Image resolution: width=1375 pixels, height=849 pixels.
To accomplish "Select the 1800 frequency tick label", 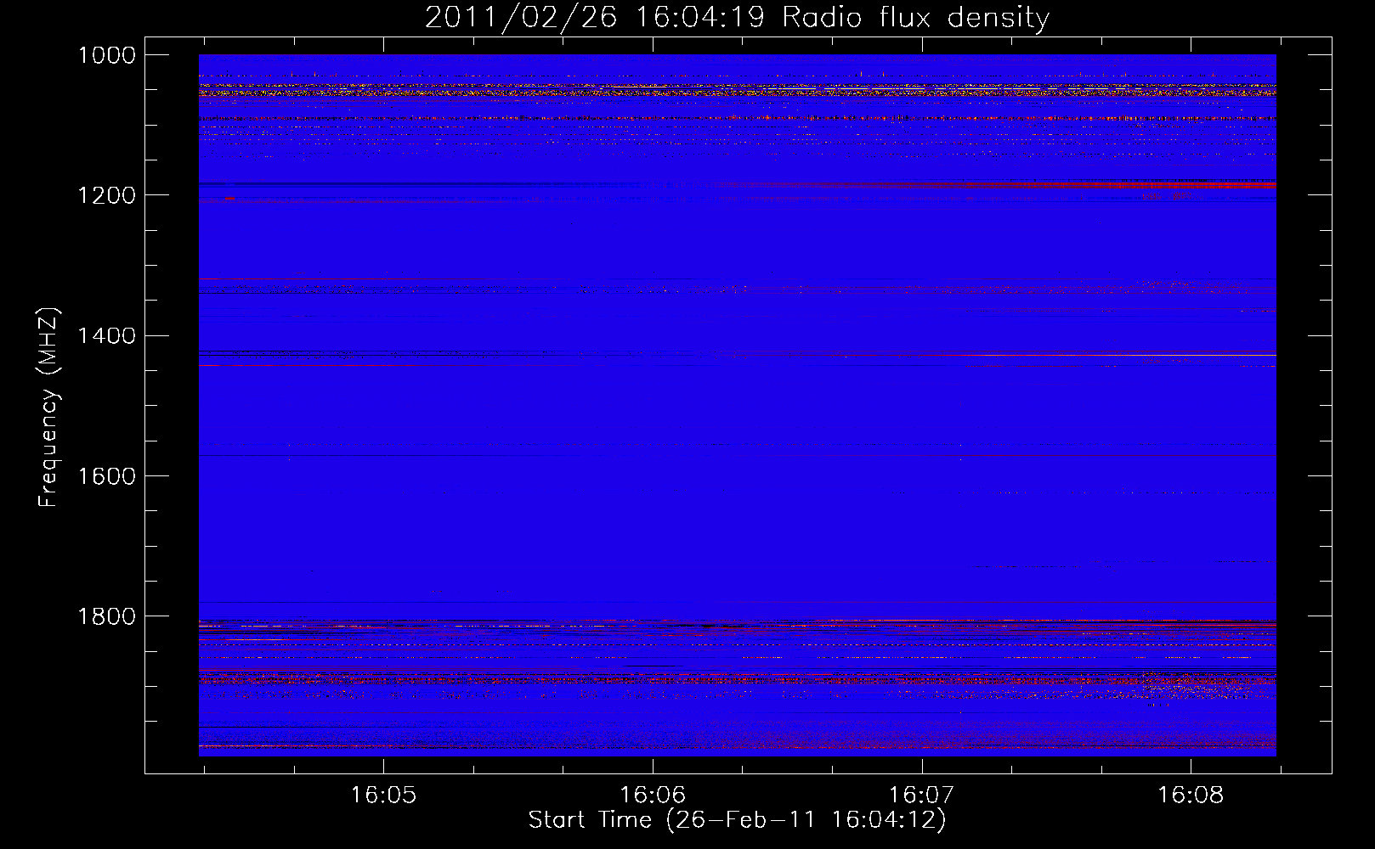I will [x=107, y=616].
